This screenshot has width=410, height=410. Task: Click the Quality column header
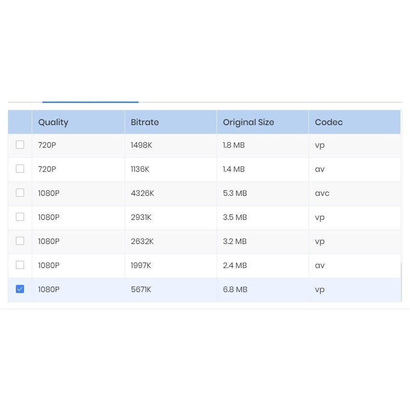pos(53,122)
